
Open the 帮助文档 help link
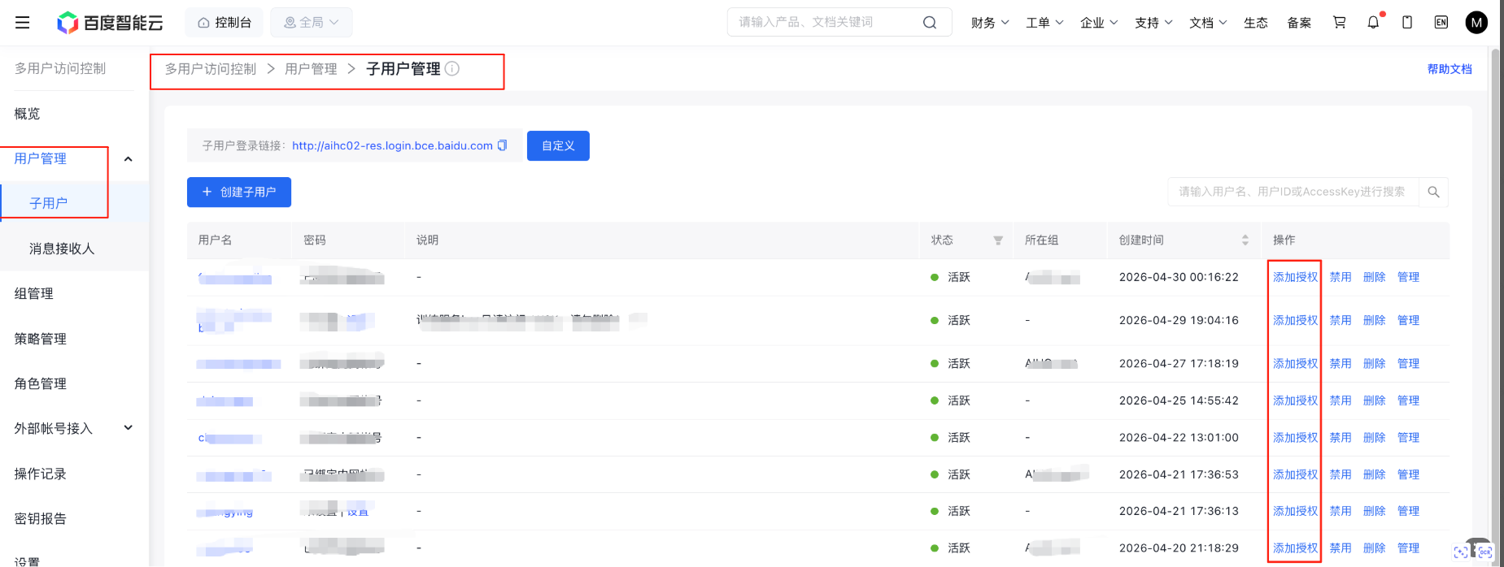tap(1450, 69)
